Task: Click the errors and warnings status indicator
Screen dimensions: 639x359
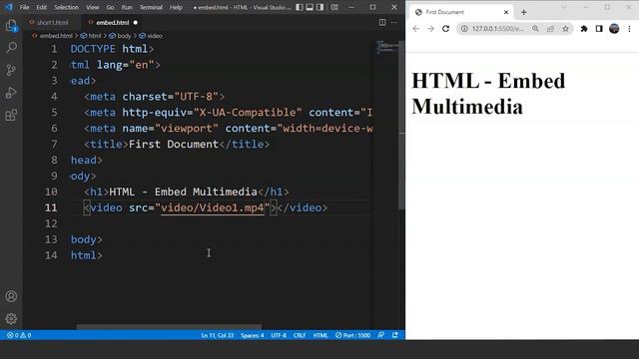Action: click(x=19, y=335)
